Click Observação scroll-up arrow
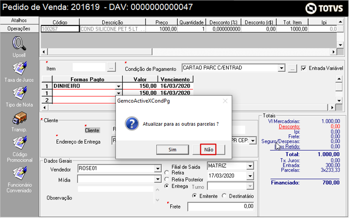 (157, 190)
